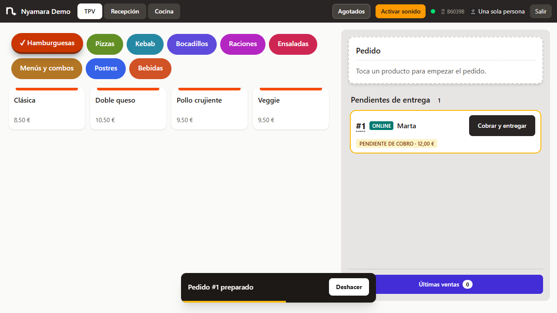This screenshot has height=313, width=557.
Task: Click the device icon beside B6039B
Action: tap(443, 12)
